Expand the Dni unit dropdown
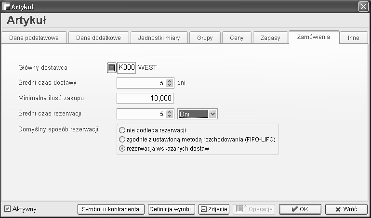Viewport: 371px width, 218px height. 212,114
